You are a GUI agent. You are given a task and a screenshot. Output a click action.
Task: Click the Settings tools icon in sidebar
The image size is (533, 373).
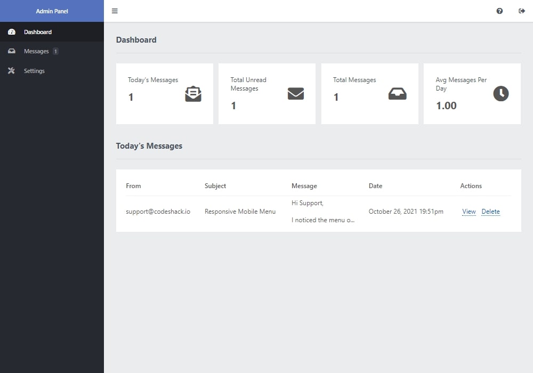pyautogui.click(x=12, y=71)
